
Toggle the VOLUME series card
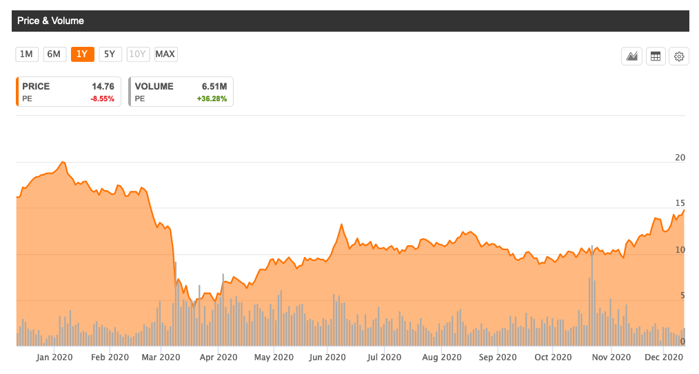(x=181, y=92)
